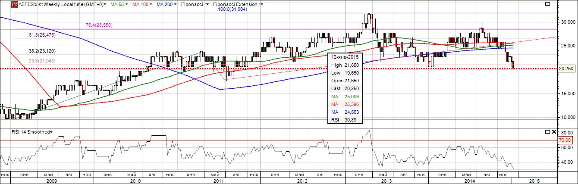Image resolution: width=578 pixels, height=184 pixels.
Task: Click the 60,00 RSI axis label
Action: point(566,147)
